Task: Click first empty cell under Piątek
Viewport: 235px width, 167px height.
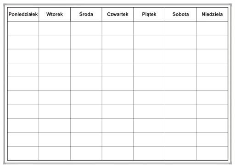Action: point(149,28)
